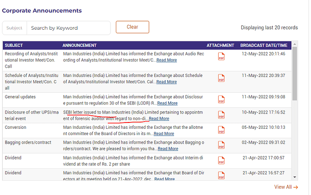The width and height of the screenshot is (311, 195).
Task: Click the SUBJECT column header
Action: [x=14, y=45]
